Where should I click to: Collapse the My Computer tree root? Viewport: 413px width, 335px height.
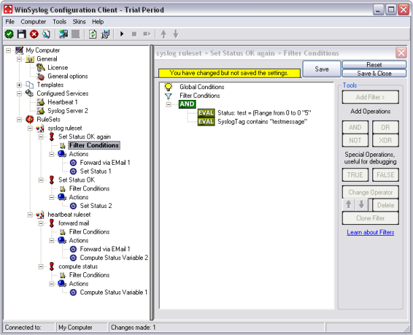(8, 50)
